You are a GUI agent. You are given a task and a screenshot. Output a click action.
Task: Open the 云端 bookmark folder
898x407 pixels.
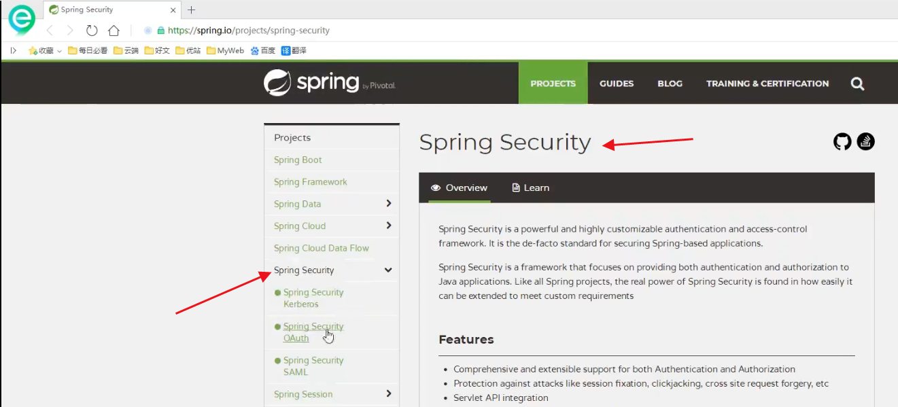click(126, 50)
